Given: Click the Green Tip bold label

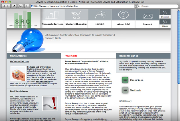Looking at the screenshot, I should point(15,119).
